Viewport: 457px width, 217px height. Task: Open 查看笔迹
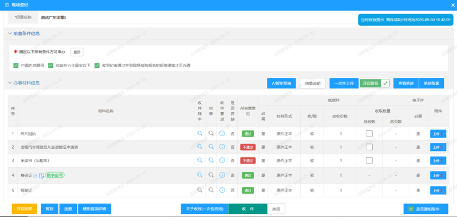pos(406,83)
